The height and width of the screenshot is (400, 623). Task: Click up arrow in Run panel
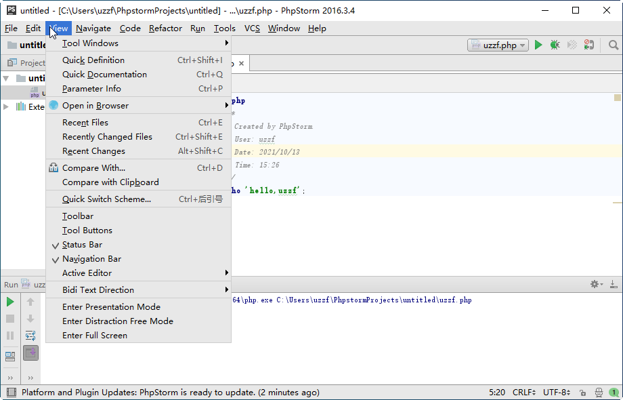pos(30,302)
